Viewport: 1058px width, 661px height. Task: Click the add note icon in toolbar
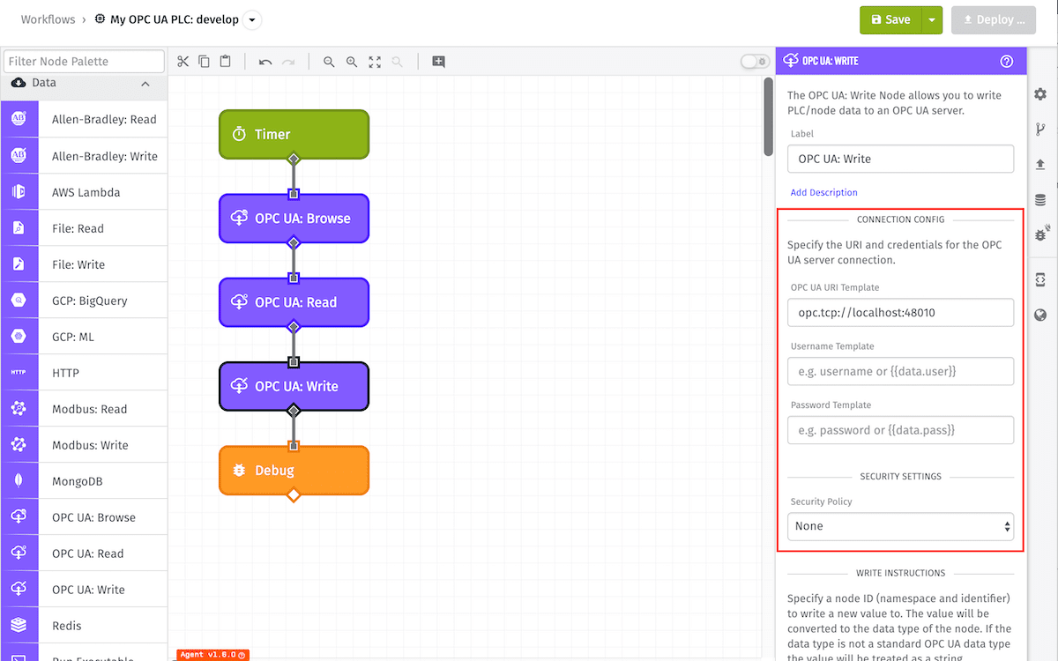tap(438, 62)
